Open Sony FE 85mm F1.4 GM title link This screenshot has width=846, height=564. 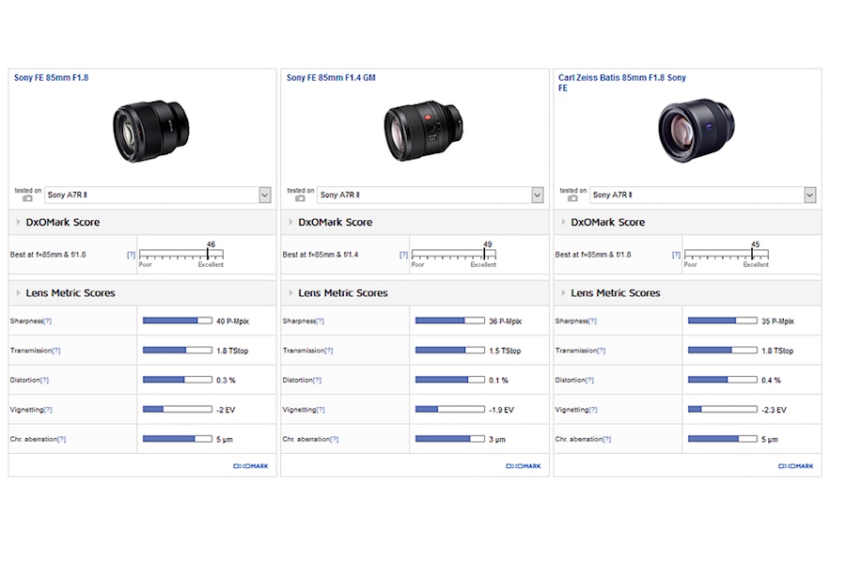click(331, 78)
